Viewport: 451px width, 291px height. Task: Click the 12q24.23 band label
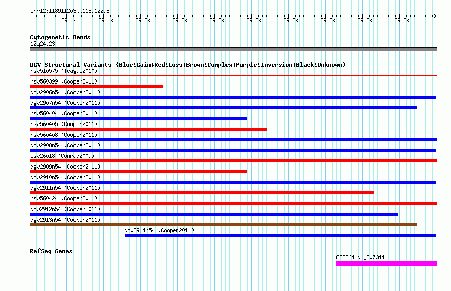click(43, 44)
